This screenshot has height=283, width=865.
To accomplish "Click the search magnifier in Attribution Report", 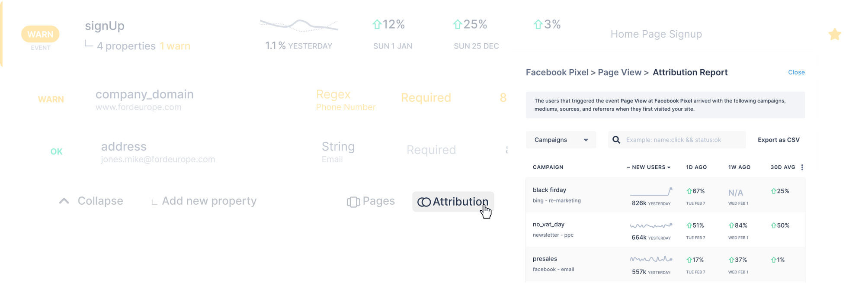I will pos(616,139).
